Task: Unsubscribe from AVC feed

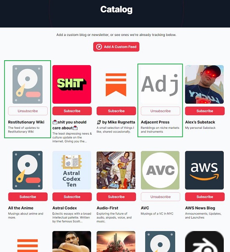Action: 161,197
